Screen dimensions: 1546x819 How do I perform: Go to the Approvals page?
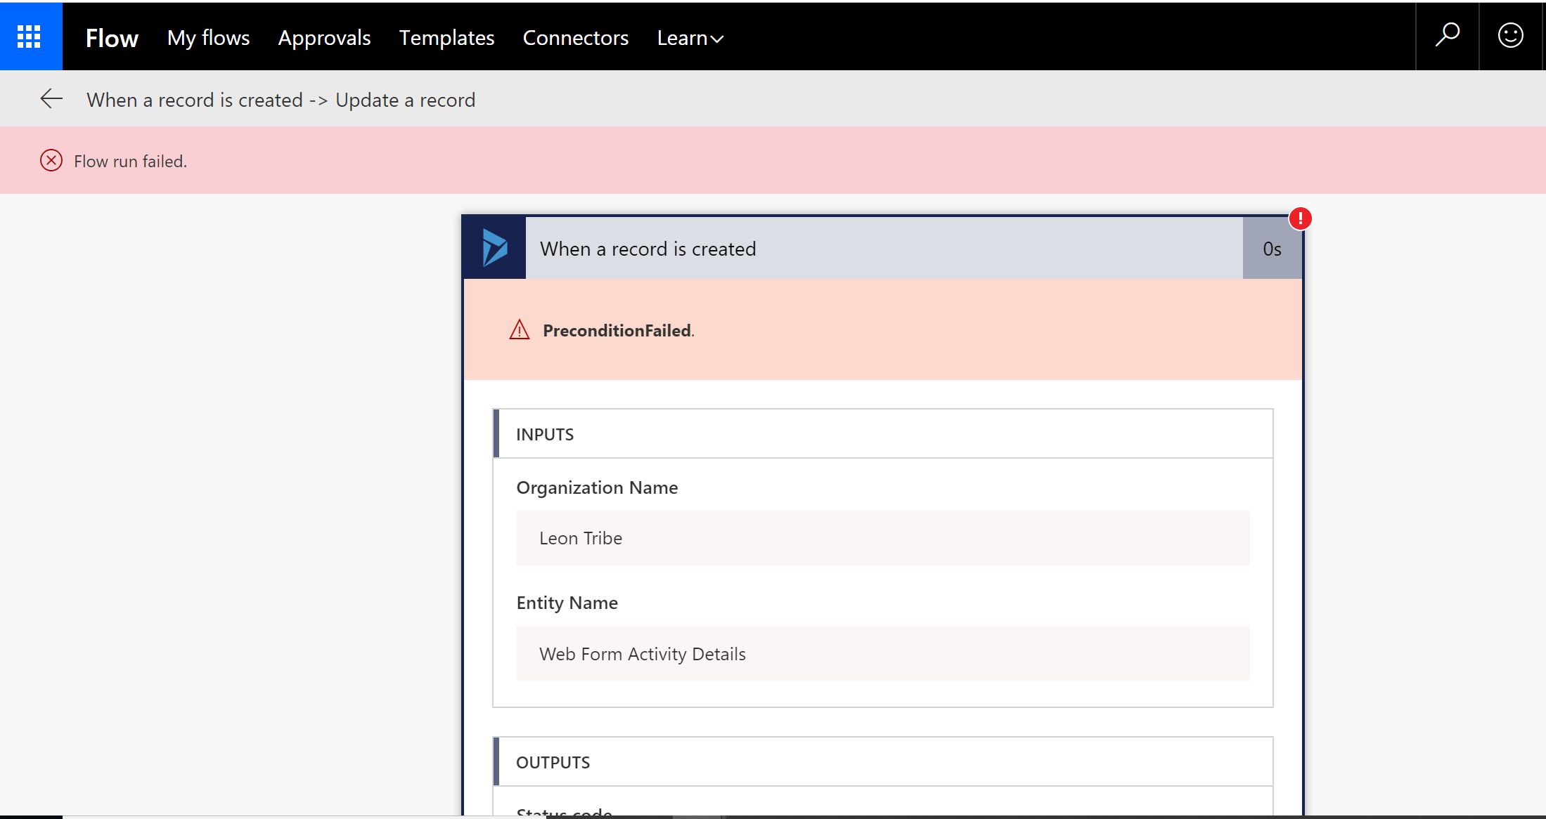324,38
